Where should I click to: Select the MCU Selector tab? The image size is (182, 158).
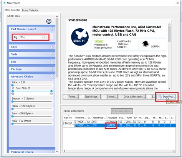click(x=12, y=10)
